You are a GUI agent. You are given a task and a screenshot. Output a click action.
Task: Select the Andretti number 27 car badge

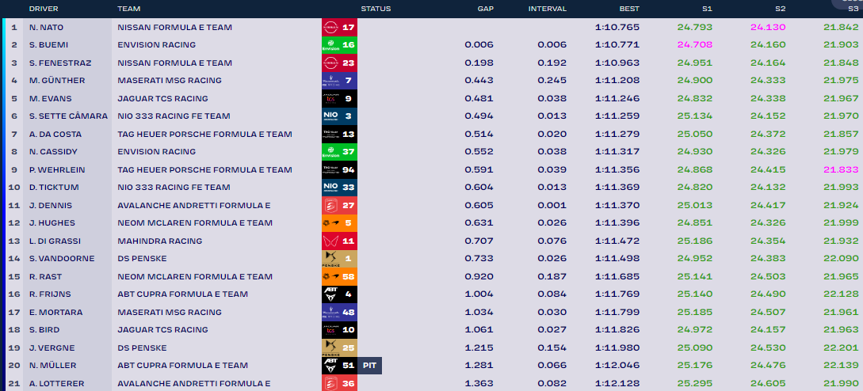pos(339,205)
